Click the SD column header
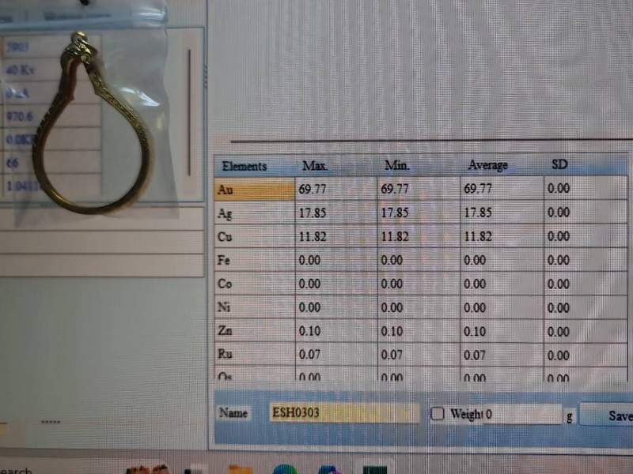633x474 pixels. pos(559,166)
